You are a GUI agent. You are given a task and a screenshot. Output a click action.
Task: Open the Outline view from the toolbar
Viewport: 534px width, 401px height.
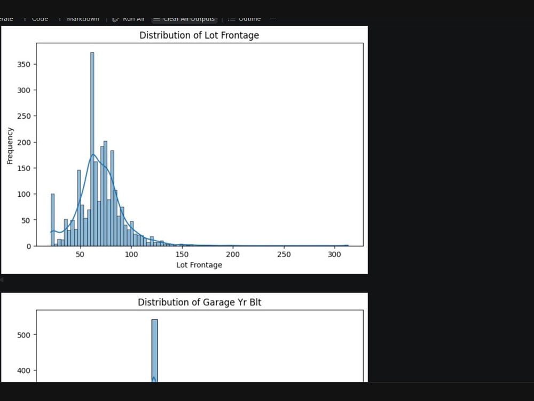(244, 19)
